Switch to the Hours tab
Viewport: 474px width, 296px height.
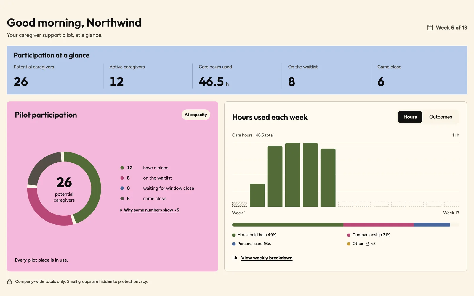point(410,117)
